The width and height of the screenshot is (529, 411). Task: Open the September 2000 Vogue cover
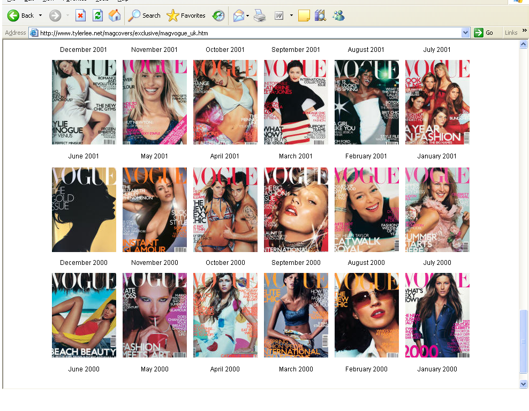tap(296, 315)
